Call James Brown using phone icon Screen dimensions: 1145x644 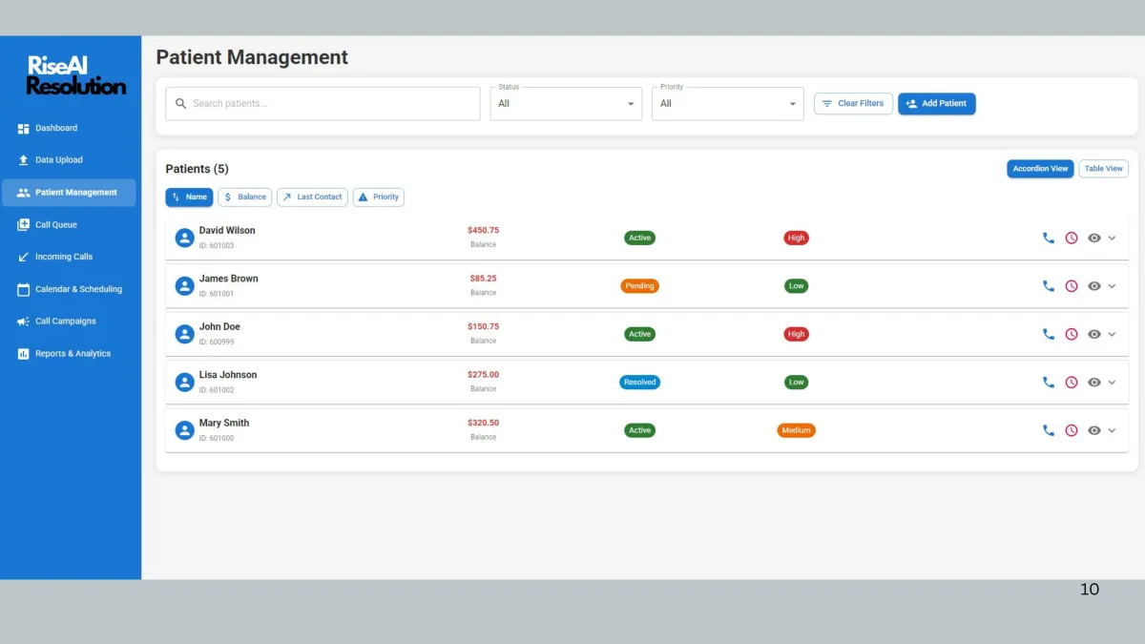[1049, 286]
